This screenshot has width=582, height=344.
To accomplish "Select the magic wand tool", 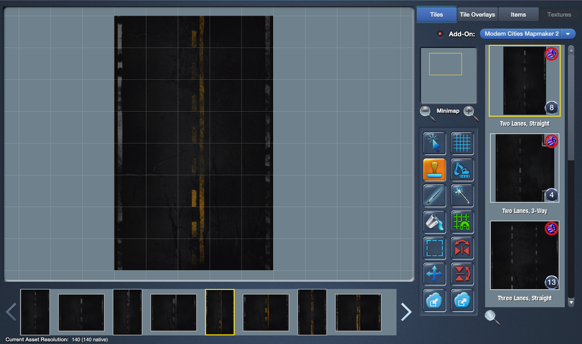I will coord(462,196).
